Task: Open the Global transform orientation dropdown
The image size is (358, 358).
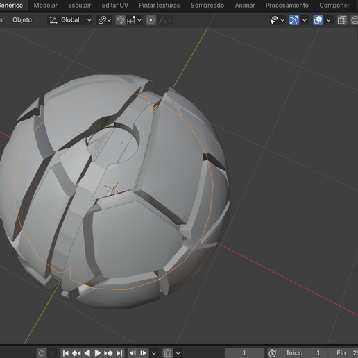Action: coord(70,20)
